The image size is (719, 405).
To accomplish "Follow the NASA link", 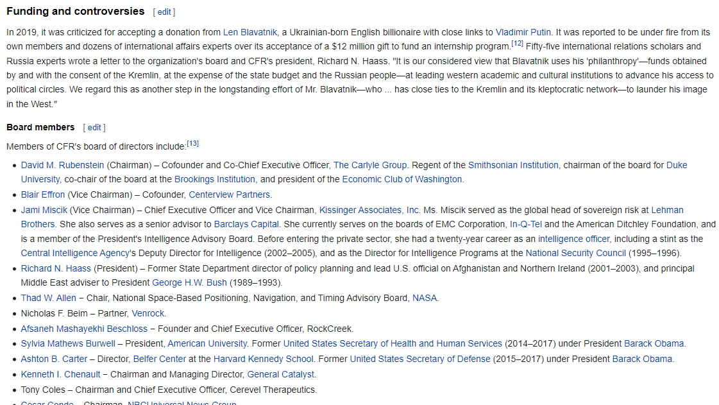I will click(x=425, y=298).
